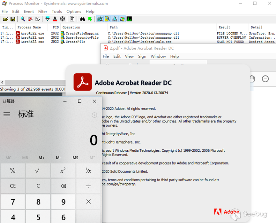Toggle the Capture magnifier icon in Process Monitor

[x=23, y=19]
